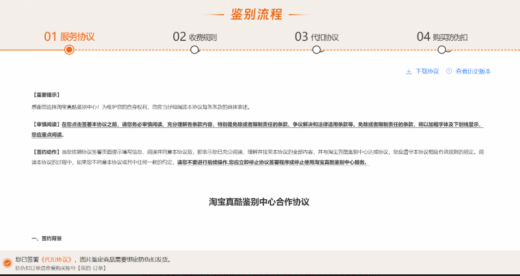Screen dimensions: 520x276
Task: Click the underlined text 您应重点阅读
Action: click(46, 135)
